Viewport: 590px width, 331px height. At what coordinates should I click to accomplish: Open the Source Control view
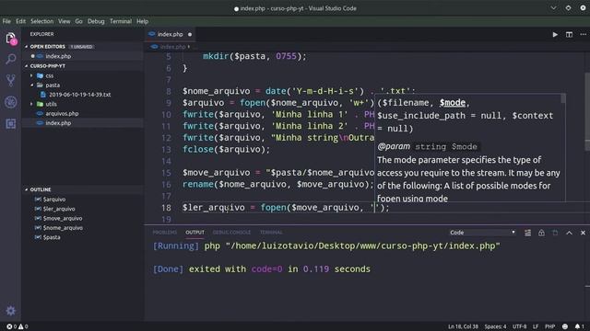[10, 80]
